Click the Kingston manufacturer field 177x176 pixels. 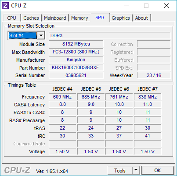(76, 60)
